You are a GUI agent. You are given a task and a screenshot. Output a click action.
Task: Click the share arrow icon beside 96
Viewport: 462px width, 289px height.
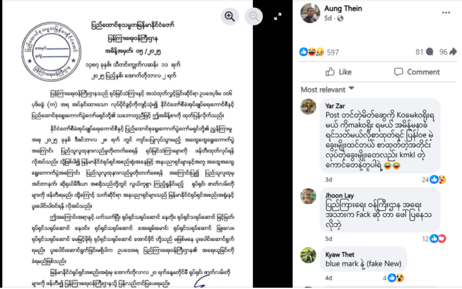453,52
